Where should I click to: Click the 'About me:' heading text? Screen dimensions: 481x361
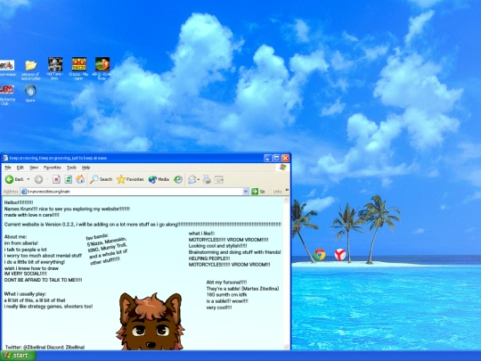click(15, 237)
